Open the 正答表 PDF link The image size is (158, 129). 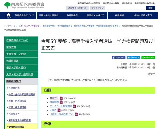coord(53,110)
